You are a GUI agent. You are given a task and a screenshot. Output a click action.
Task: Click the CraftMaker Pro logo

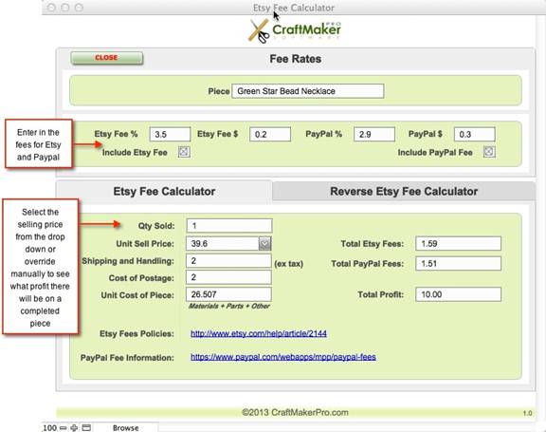click(295, 30)
